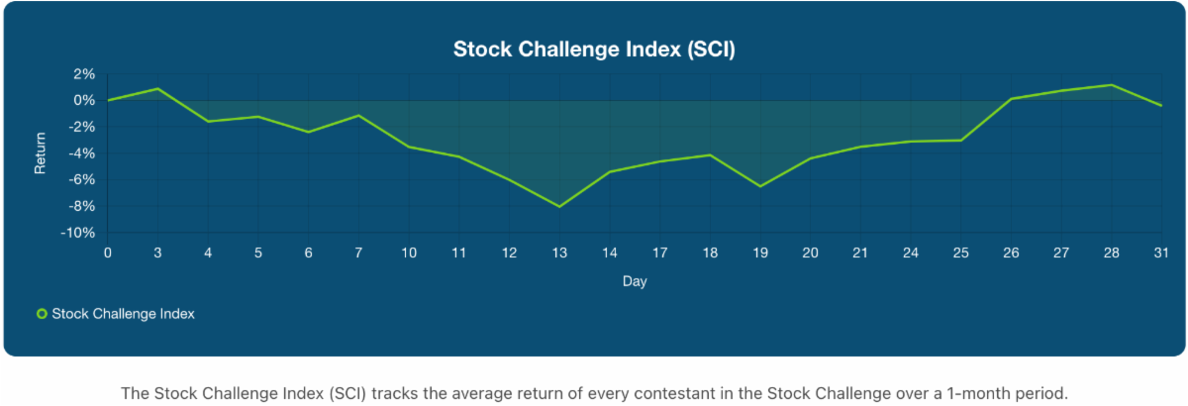Click the chart title Stock Challenge Index (SCI)
The image size is (1188, 406).
pyautogui.click(x=594, y=50)
